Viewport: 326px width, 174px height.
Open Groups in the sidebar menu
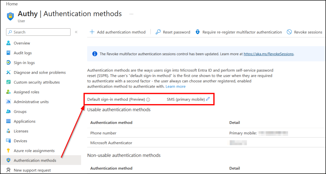pyautogui.click(x=20, y=112)
